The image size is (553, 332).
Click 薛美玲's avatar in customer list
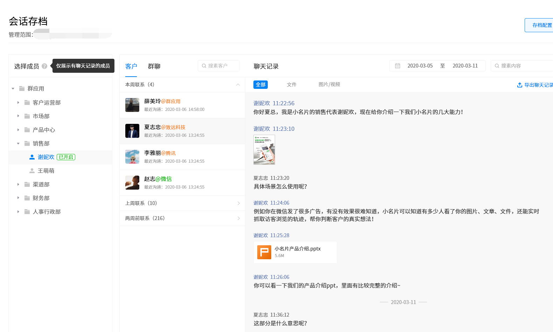coord(132,105)
